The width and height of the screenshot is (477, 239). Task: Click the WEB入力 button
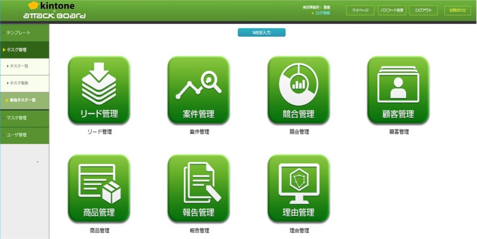click(x=262, y=33)
